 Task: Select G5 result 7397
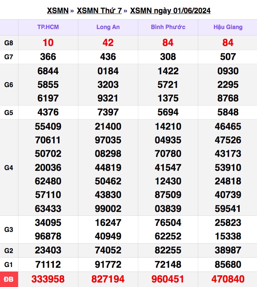coord(108,112)
